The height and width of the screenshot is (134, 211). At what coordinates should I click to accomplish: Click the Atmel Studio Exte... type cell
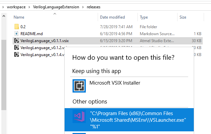pyautogui.click(x=157, y=41)
